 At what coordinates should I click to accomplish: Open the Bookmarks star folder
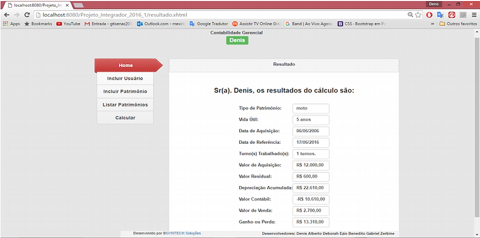[x=38, y=24]
